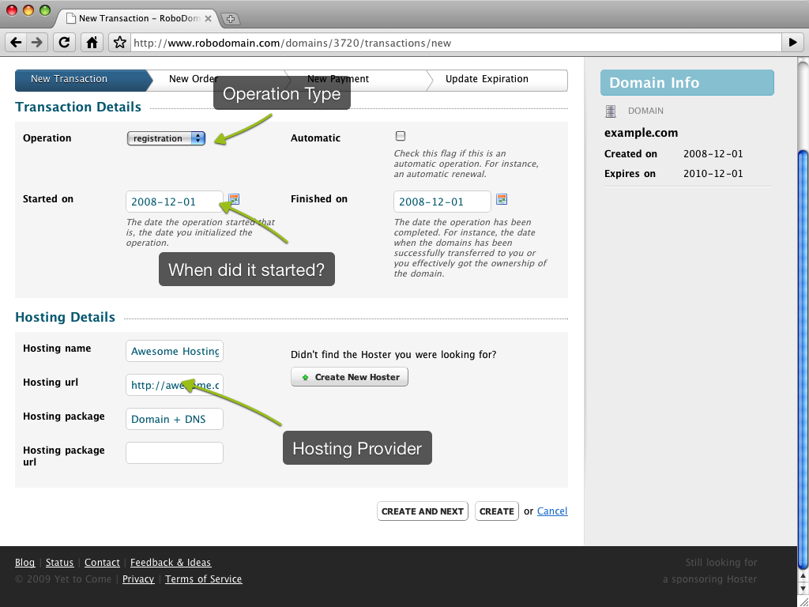Open the Status footer link

[x=59, y=563]
